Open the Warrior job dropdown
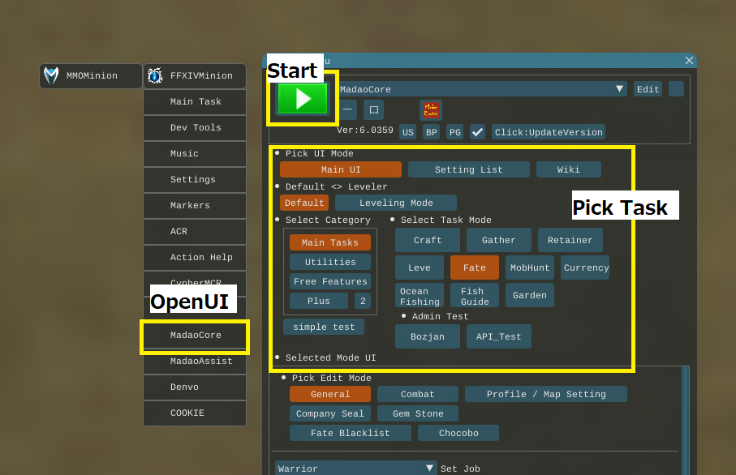 point(431,469)
